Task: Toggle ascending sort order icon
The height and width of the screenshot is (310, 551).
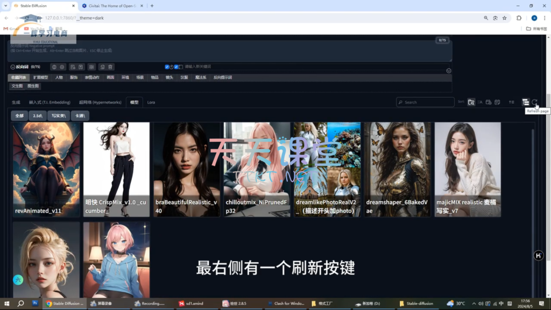Action: tap(511, 102)
